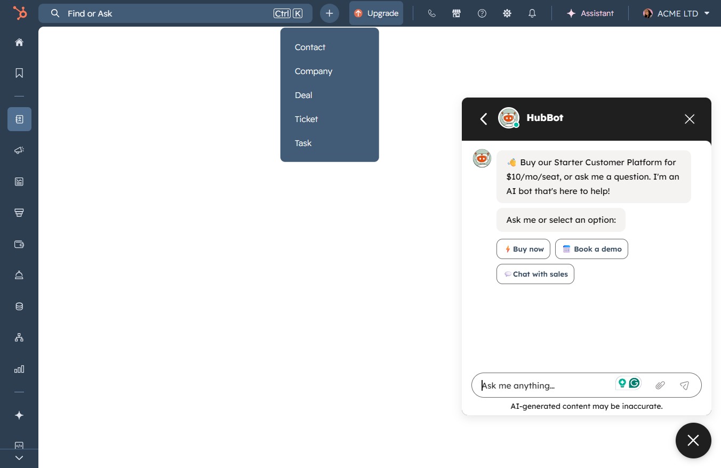The width and height of the screenshot is (721, 468).
Task: Click the Book a demo chat option
Action: point(591,249)
